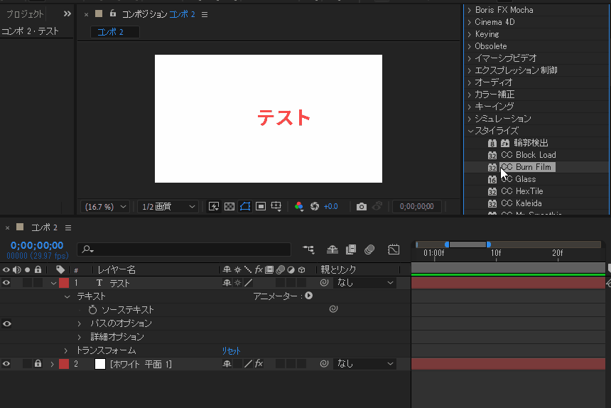611x408 pixels.
Task: Click the timeline layer search field
Action: pos(184,249)
